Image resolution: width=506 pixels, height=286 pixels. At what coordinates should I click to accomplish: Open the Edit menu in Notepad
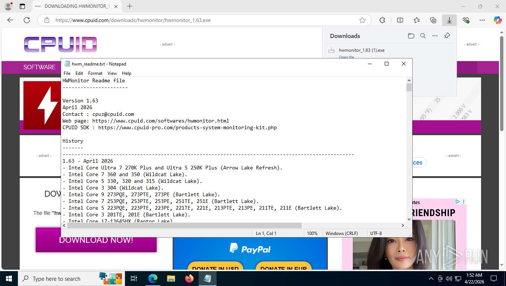pos(79,73)
